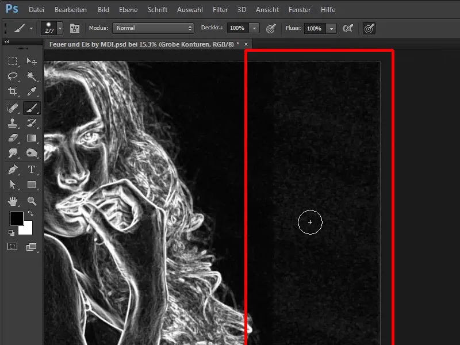Select the Rectangle shape tool

click(32, 185)
